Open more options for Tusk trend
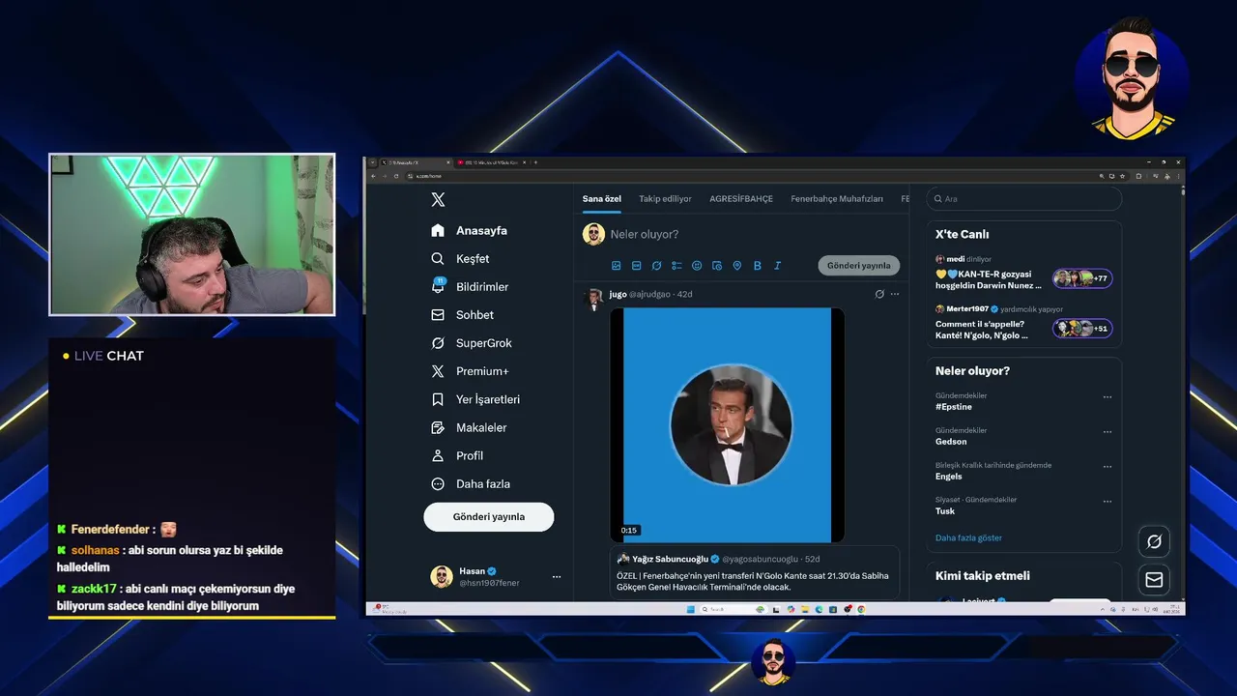The image size is (1237, 696). tap(1108, 502)
